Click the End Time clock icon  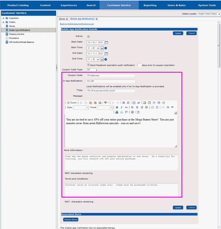(106, 59)
